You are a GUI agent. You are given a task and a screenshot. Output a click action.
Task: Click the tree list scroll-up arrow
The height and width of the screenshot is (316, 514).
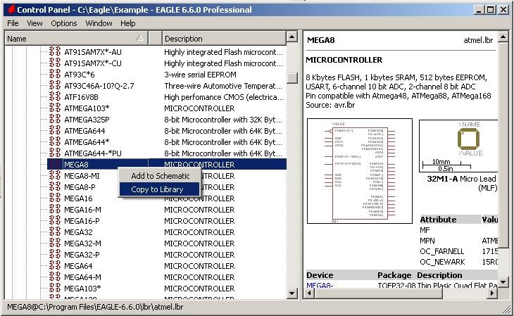tap(292, 37)
